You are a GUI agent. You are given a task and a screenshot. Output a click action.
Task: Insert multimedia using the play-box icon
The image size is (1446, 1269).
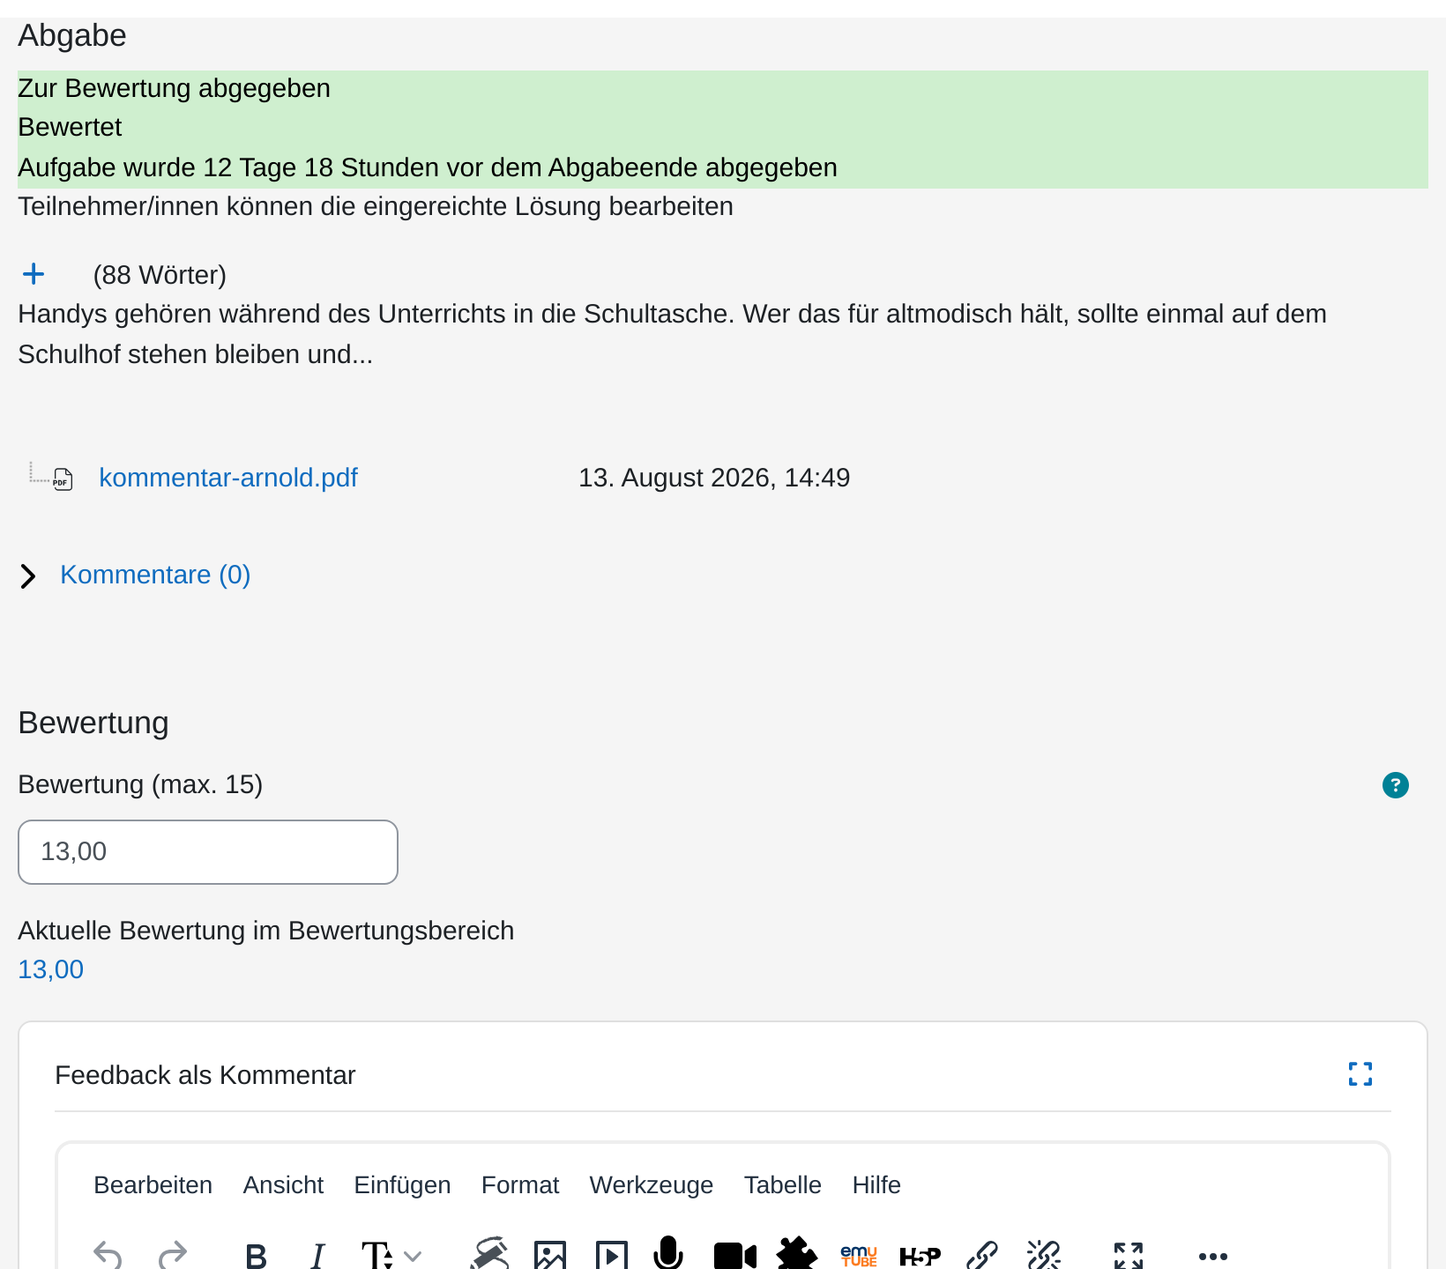(612, 1255)
